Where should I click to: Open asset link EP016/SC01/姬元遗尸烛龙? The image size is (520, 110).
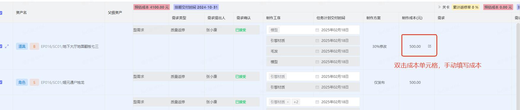(x=63, y=82)
